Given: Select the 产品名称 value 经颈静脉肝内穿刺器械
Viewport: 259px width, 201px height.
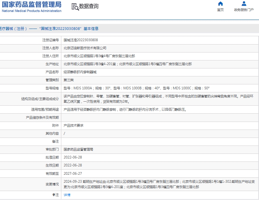Looking at the screenshot, I should [x=80, y=72].
